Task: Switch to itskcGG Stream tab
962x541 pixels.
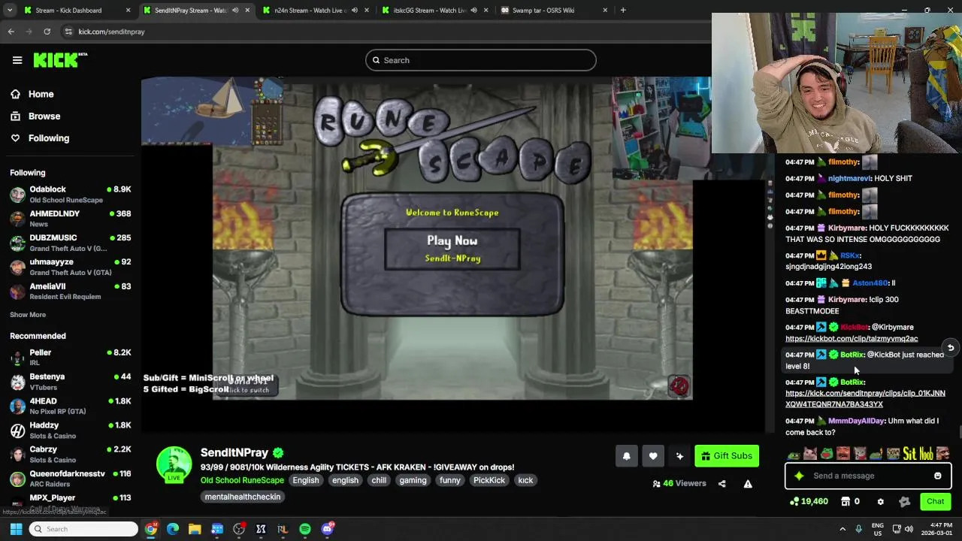Action: pos(434,11)
